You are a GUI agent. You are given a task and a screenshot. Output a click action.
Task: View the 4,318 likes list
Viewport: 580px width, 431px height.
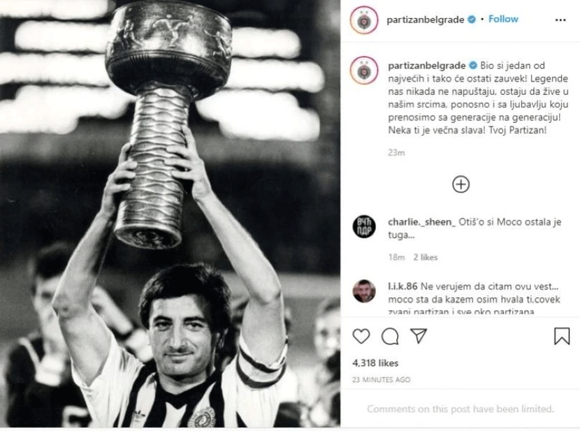coord(375,363)
